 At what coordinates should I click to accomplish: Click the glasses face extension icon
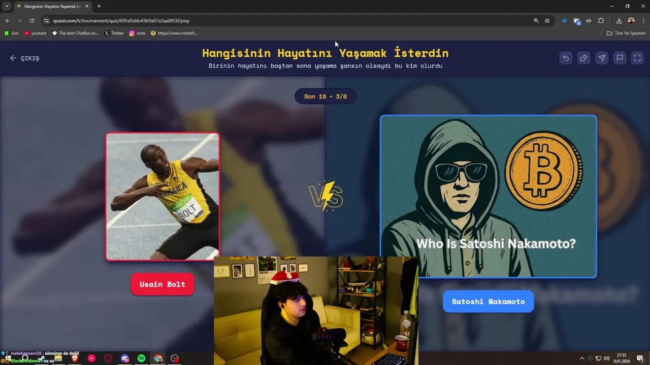coord(589,21)
